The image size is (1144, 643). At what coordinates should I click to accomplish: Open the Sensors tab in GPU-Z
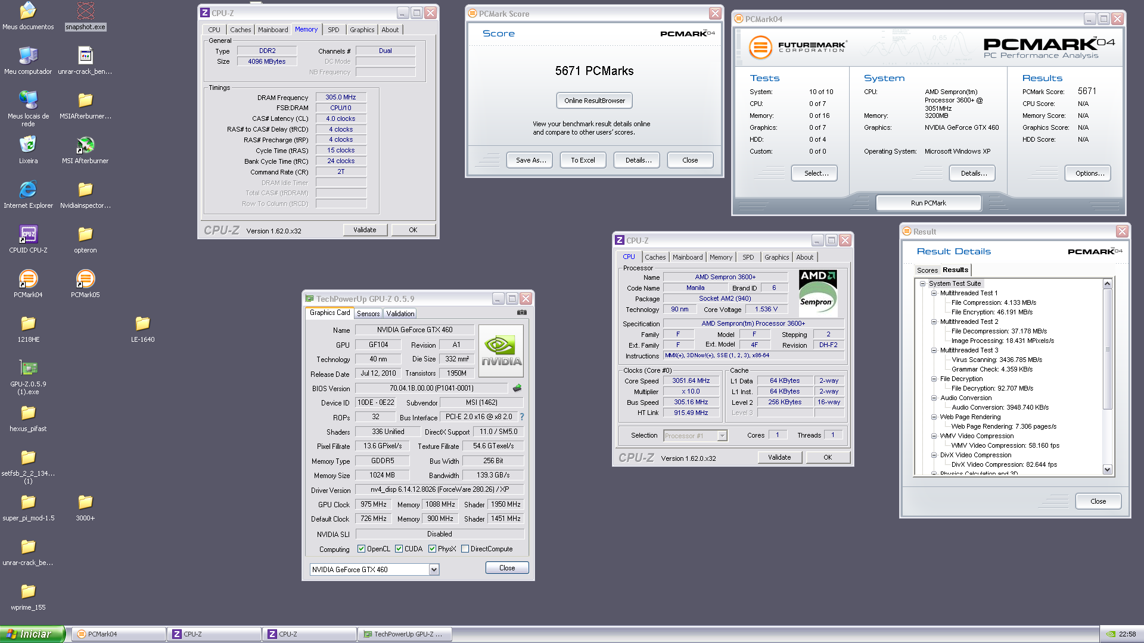(x=368, y=314)
